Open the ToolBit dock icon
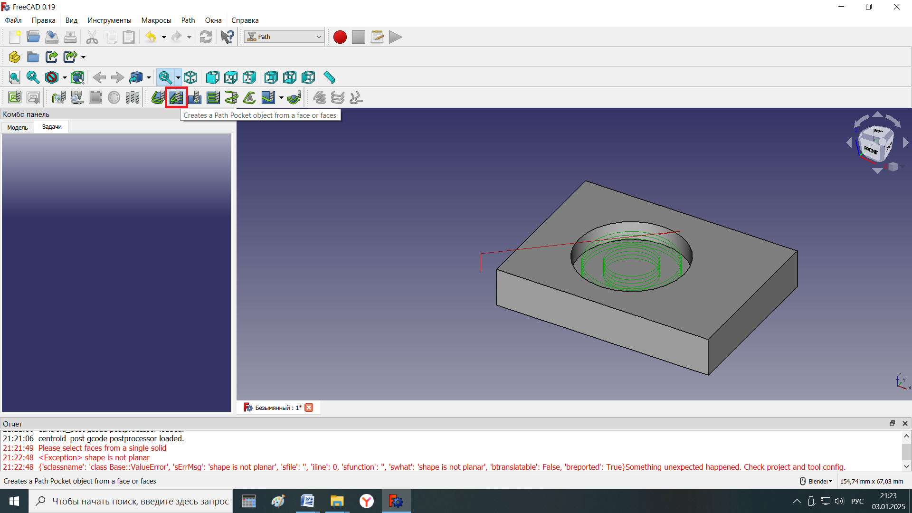 coord(133,98)
